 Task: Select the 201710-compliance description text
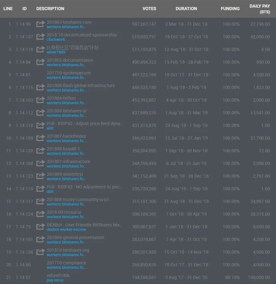pos(66,263)
